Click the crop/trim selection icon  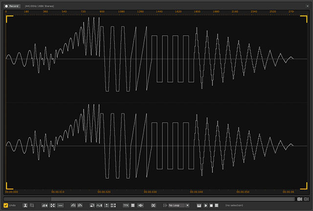32,205
